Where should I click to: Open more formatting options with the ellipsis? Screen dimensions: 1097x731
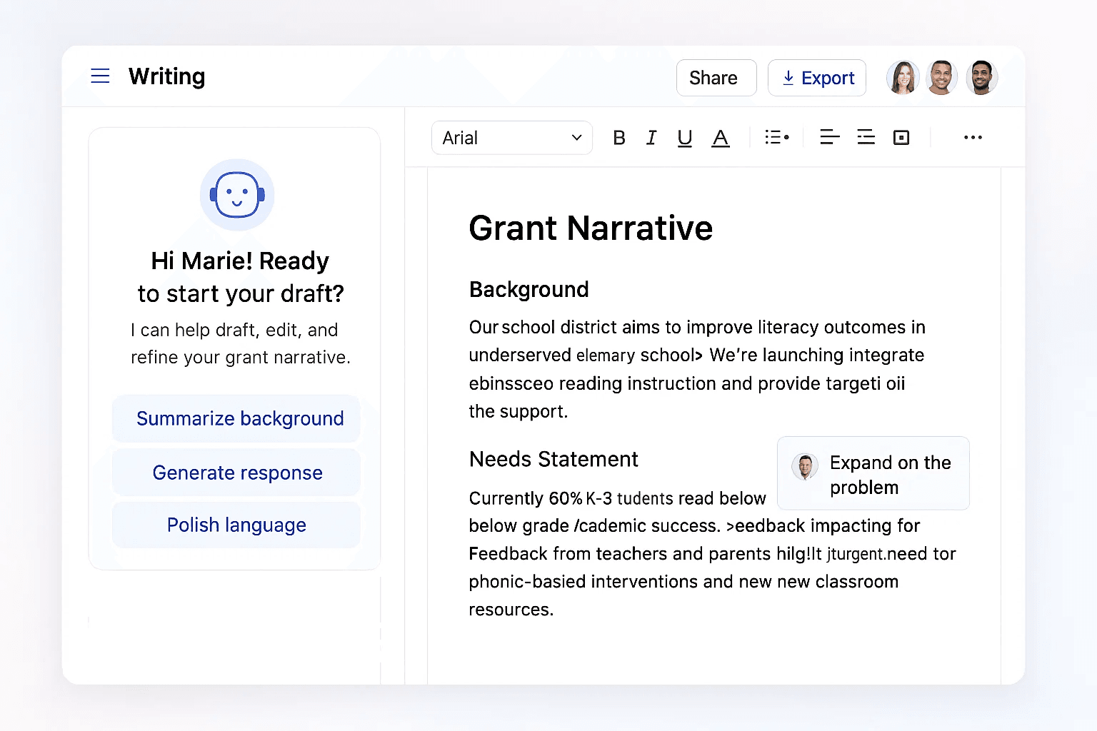tap(973, 137)
